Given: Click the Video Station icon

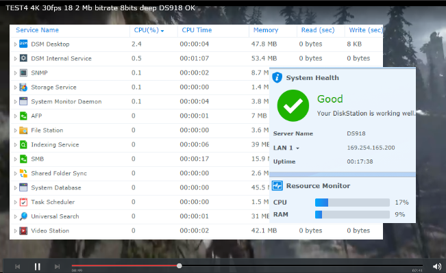Looking at the screenshot, I should tap(23, 231).
